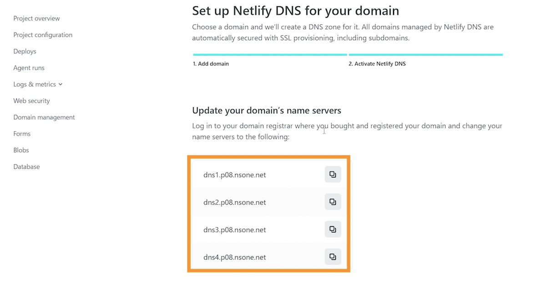The image size is (546, 283).
Task: Select Blobs in the sidebar
Action: [21, 150]
